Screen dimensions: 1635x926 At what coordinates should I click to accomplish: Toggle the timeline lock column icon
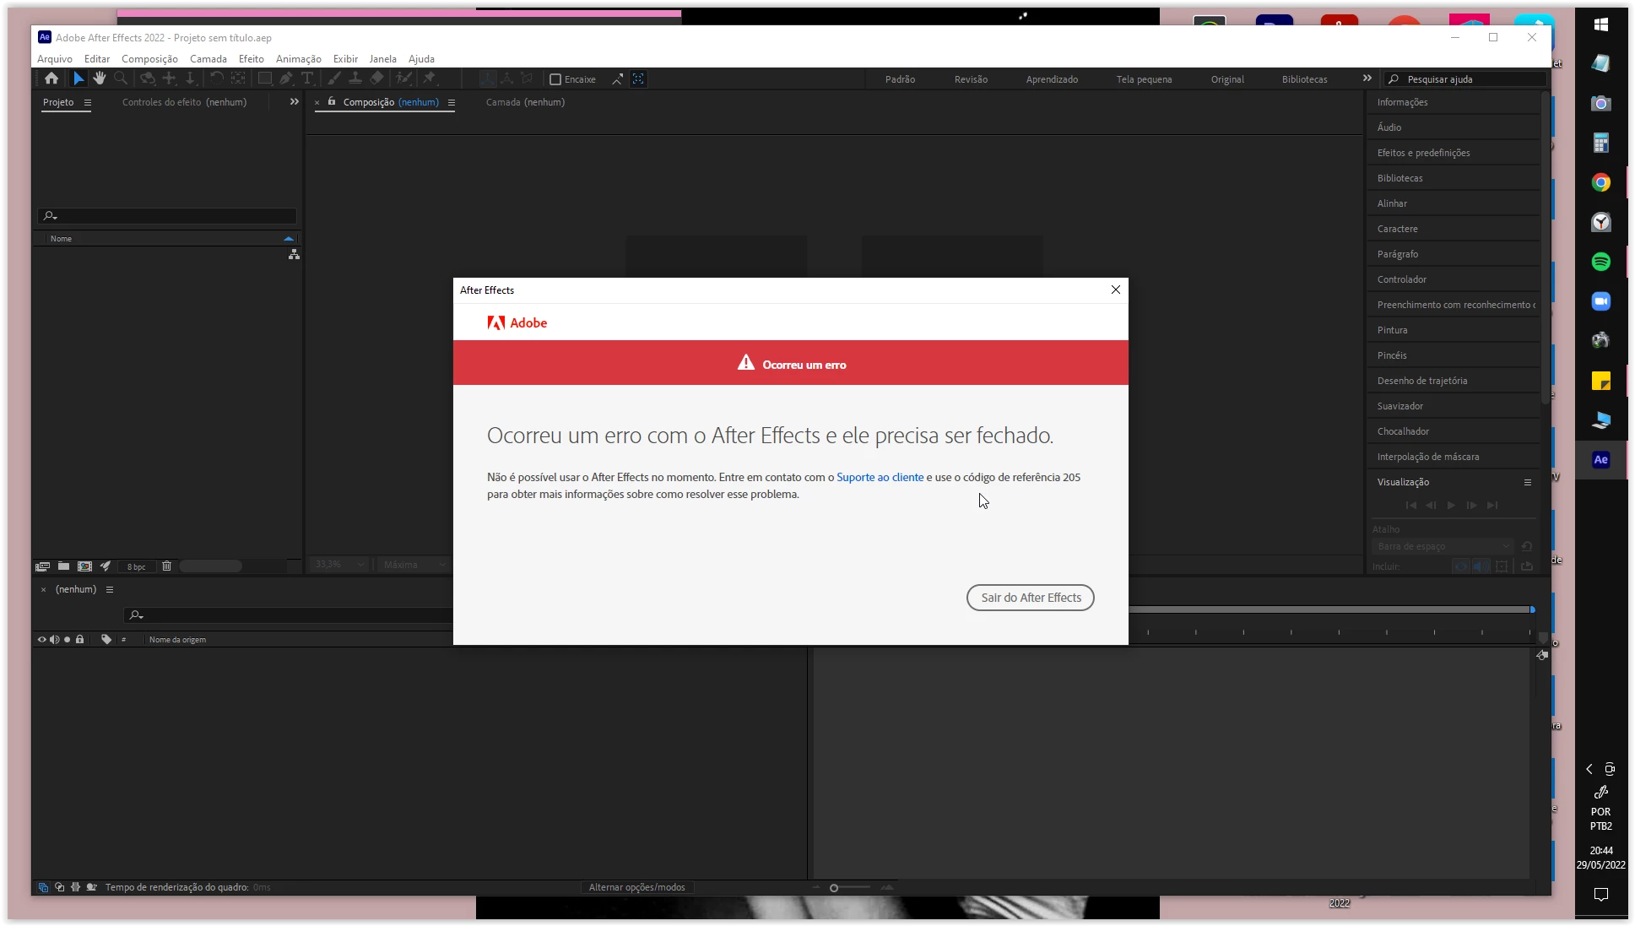click(80, 640)
